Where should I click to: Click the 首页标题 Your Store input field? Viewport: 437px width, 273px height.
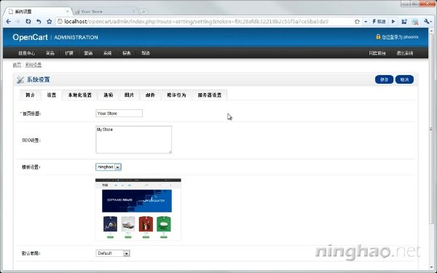(119, 113)
